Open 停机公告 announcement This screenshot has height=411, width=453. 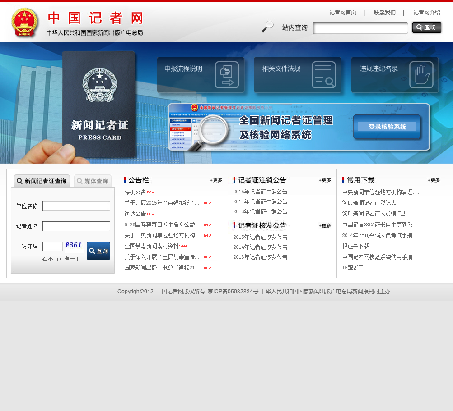pyautogui.click(x=135, y=192)
